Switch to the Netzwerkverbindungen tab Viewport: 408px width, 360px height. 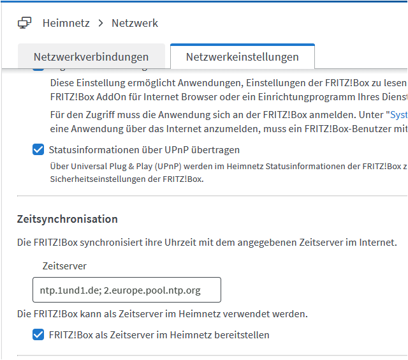(91, 57)
